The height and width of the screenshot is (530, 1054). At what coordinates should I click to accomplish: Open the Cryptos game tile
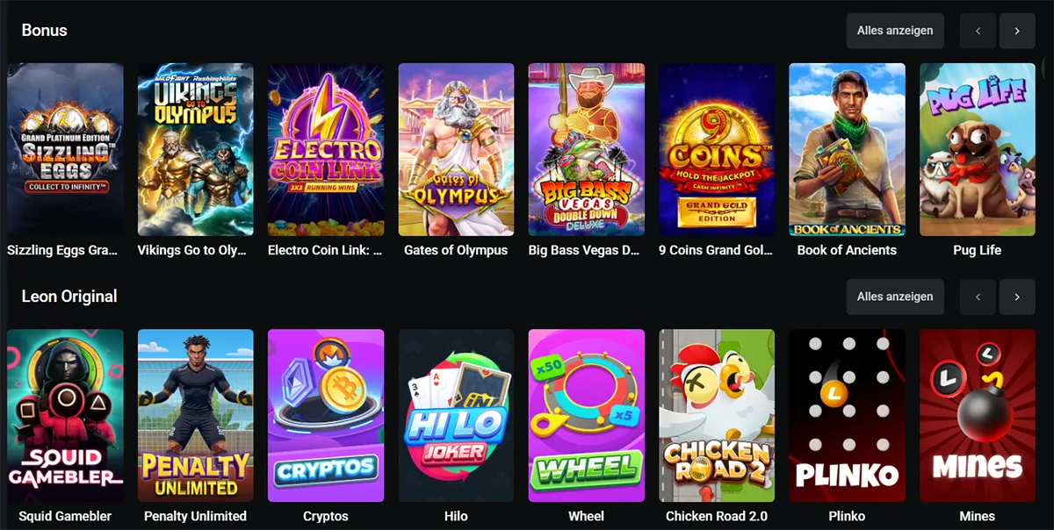click(x=326, y=416)
